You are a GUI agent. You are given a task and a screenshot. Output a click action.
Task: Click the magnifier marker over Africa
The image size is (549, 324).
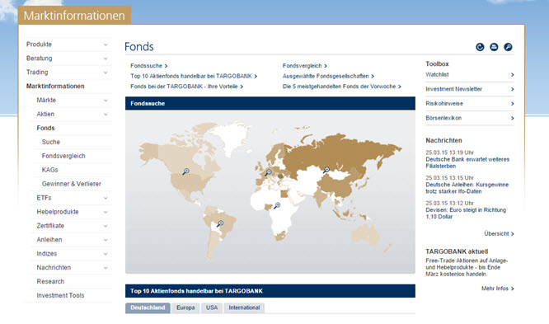pyautogui.click(x=277, y=205)
